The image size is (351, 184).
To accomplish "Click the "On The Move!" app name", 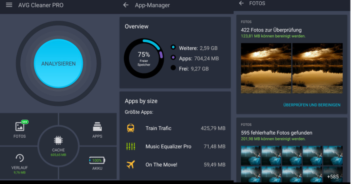I will 161,165.
